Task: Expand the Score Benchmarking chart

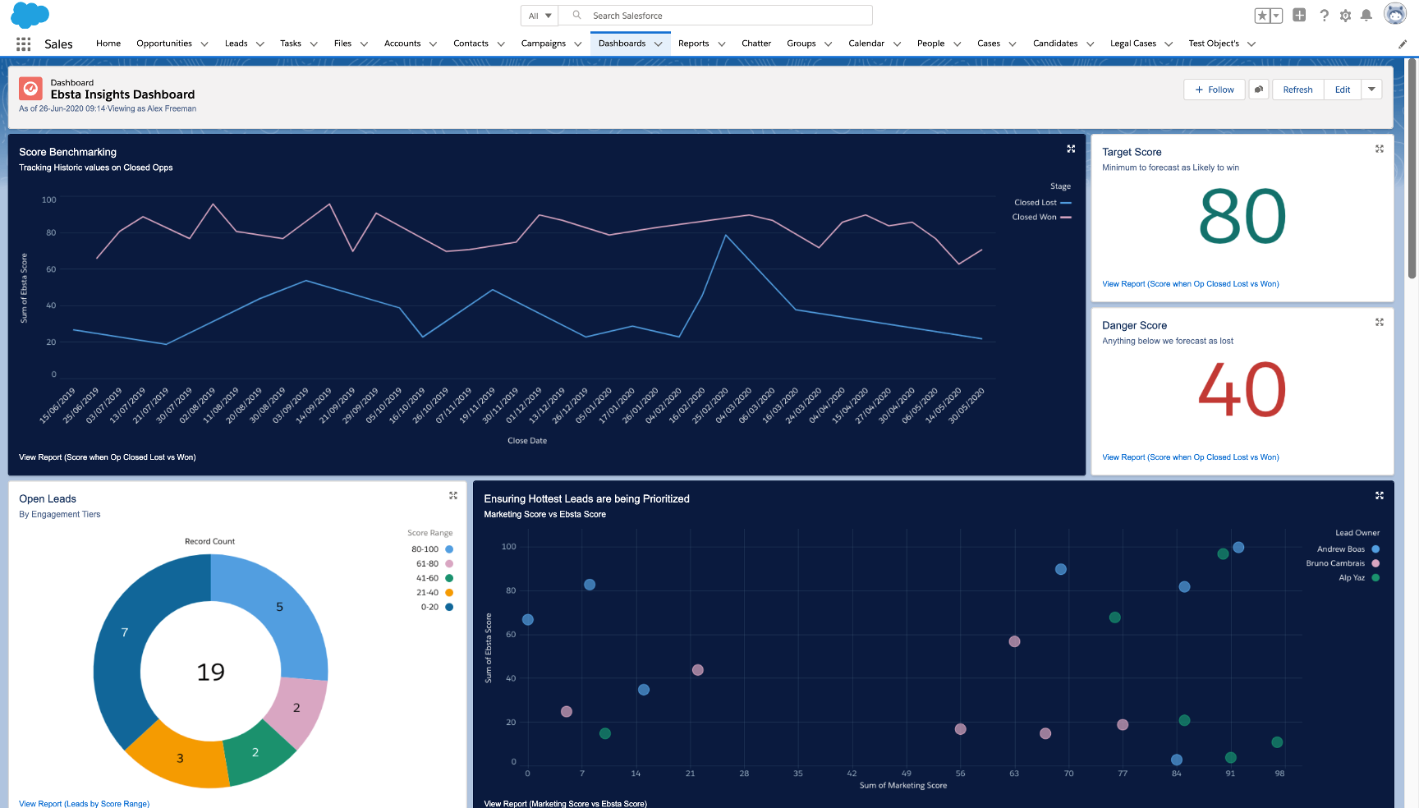Action: [x=1071, y=149]
